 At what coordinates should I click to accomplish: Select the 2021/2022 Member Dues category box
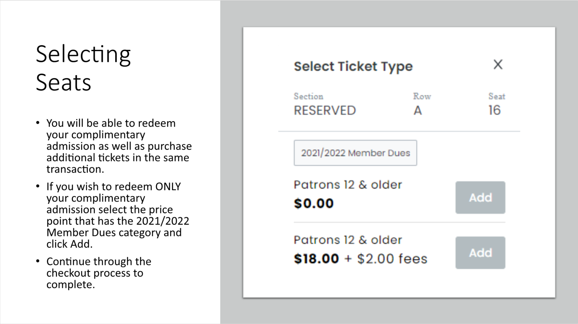[355, 153]
